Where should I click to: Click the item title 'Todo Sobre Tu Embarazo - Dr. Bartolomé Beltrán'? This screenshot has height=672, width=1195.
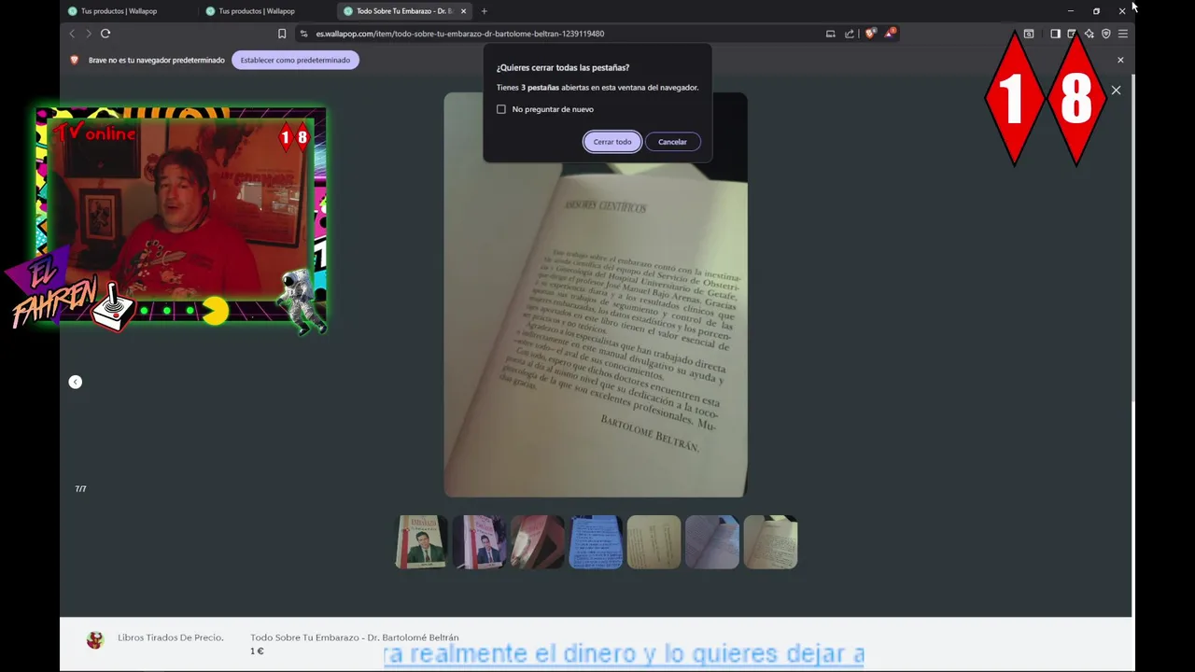pos(355,637)
